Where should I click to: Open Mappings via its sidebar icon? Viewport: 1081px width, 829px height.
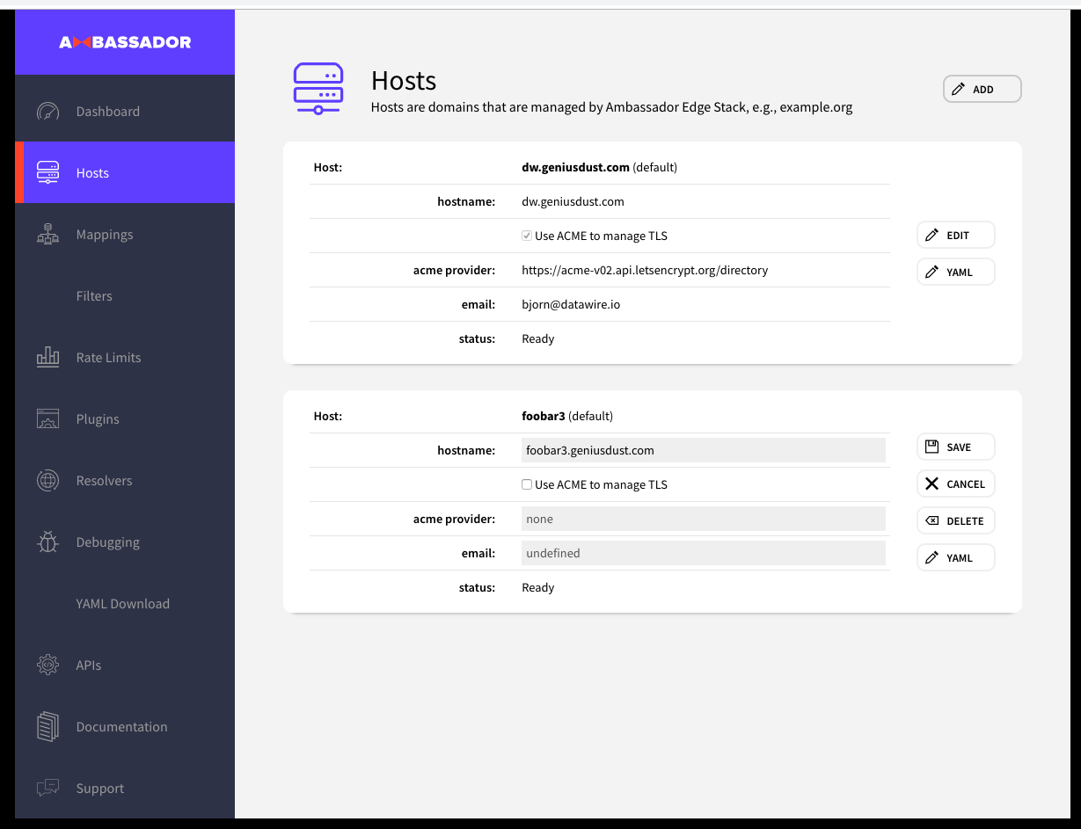click(x=47, y=234)
